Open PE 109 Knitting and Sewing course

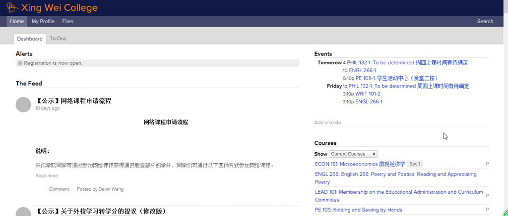click(359, 210)
